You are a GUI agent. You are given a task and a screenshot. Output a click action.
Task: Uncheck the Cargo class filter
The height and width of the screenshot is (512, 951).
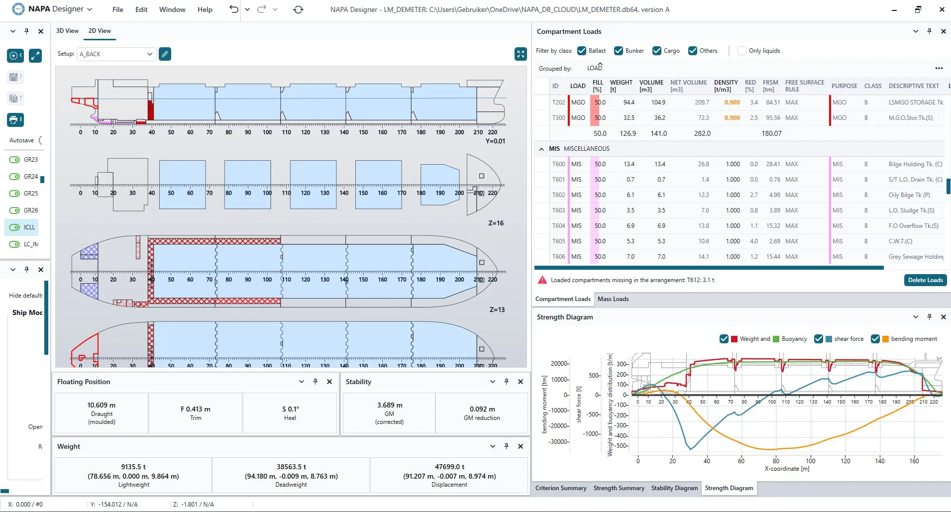point(657,51)
